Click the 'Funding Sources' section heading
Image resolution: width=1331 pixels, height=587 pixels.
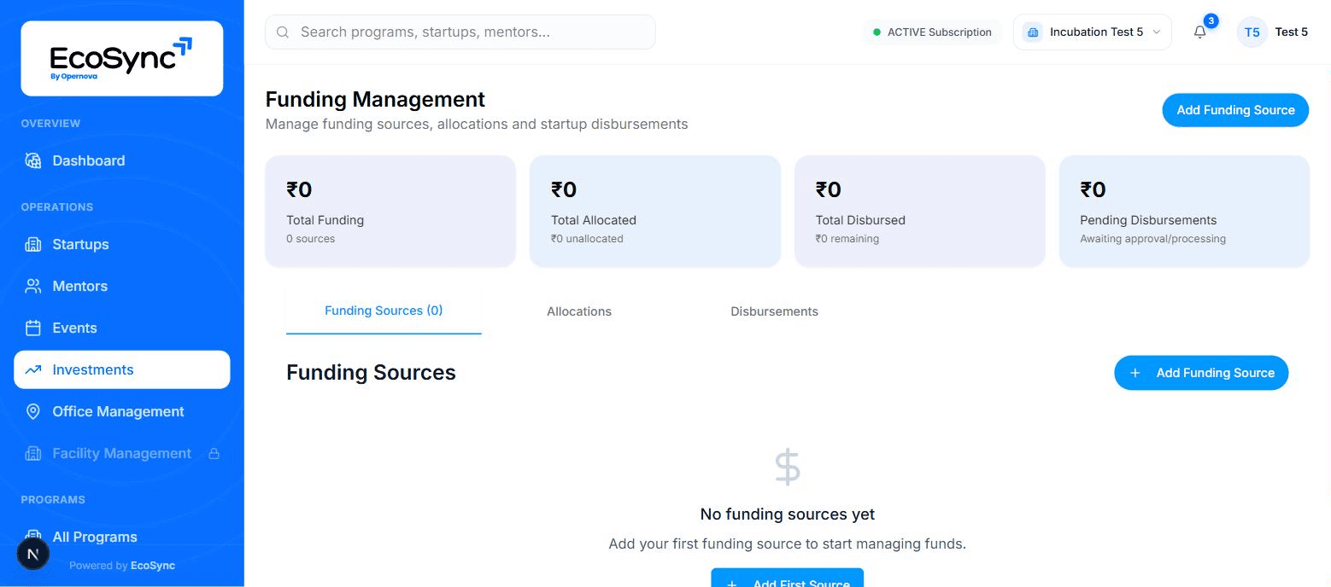pos(371,373)
